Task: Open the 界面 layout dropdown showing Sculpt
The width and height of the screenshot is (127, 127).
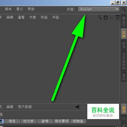Action: pos(99,9)
